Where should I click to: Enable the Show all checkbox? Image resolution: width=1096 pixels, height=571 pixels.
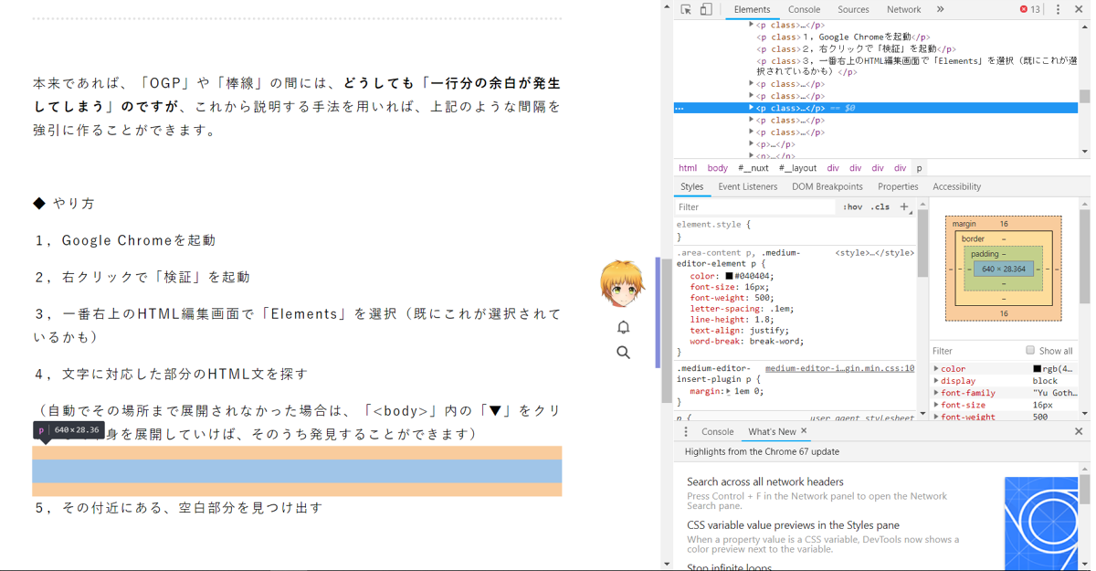(x=1030, y=351)
